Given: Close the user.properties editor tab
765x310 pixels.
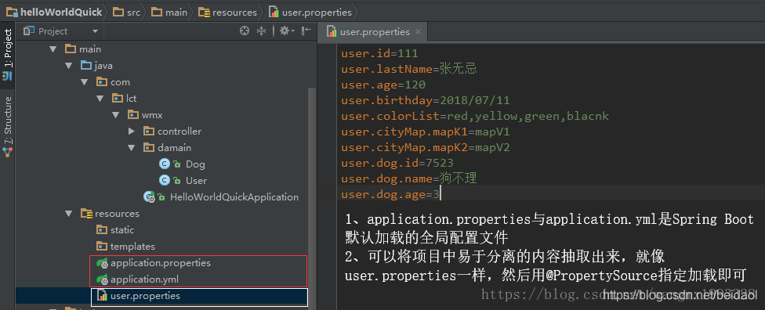Looking at the screenshot, I should [x=418, y=32].
